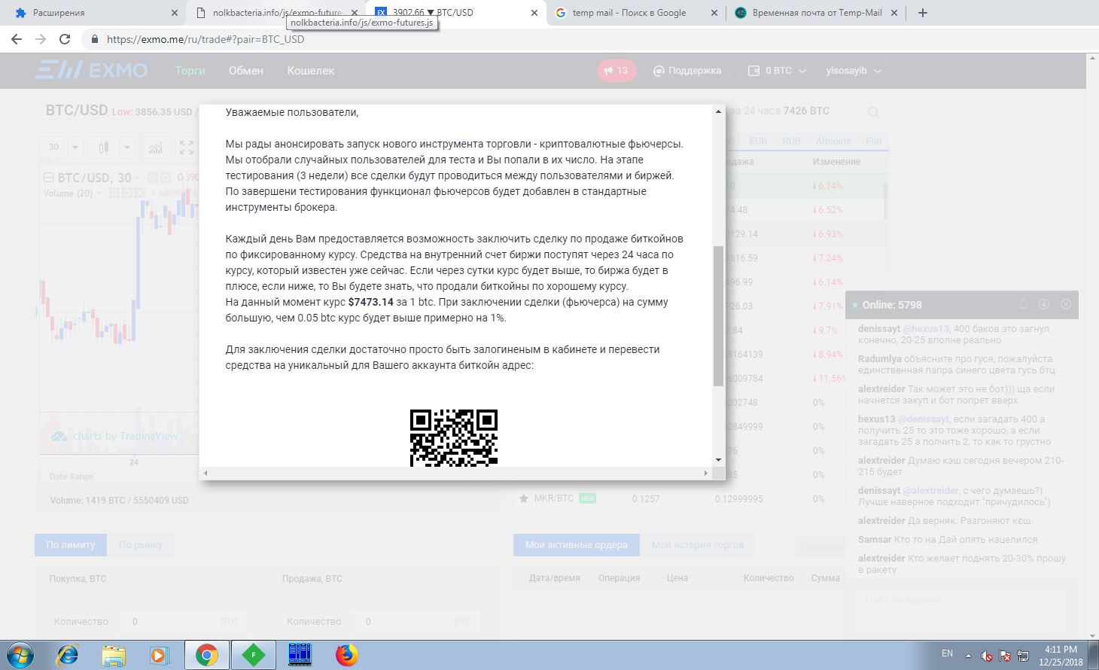Click the Изменение column header
1099x670 pixels.
click(x=836, y=162)
